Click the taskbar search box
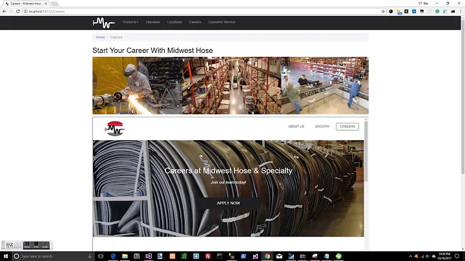 (x=53, y=256)
